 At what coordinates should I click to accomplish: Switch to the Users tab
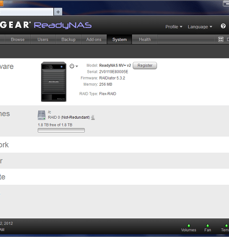coord(43,39)
